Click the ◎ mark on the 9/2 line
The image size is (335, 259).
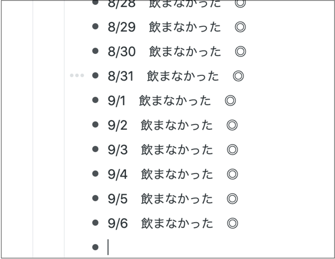[232, 125]
